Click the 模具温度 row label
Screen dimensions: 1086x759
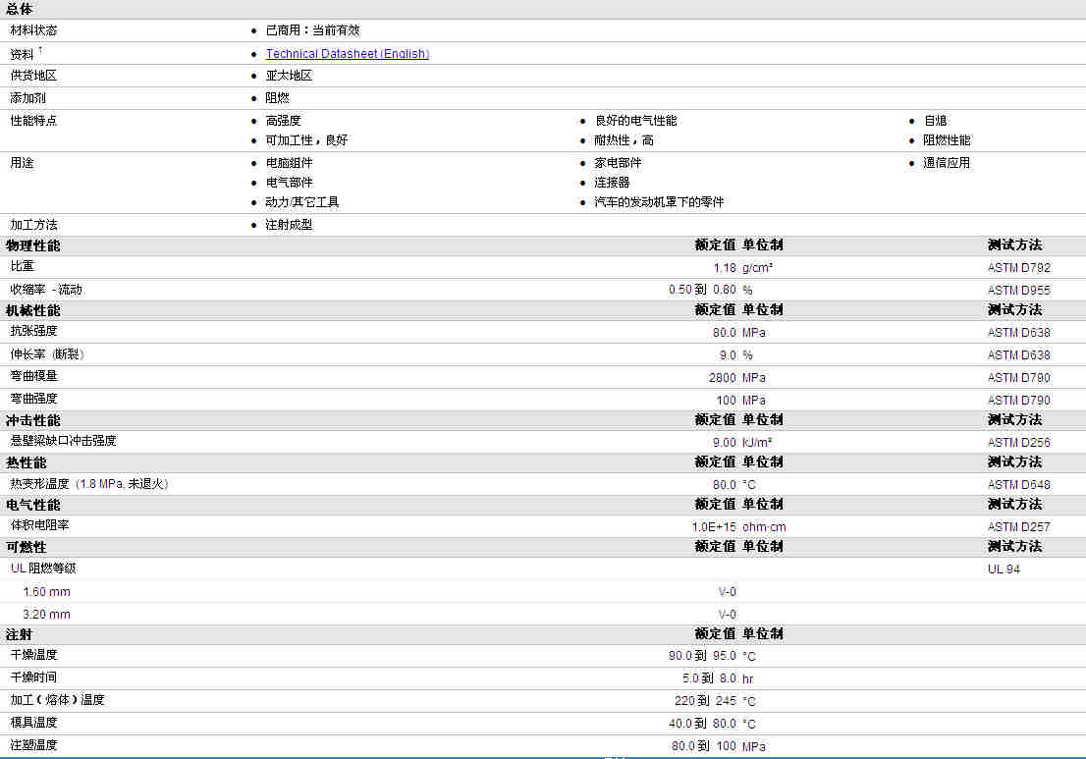33,723
